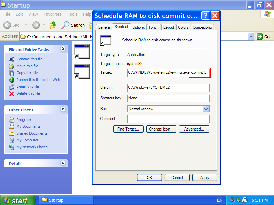274x205 pixels.
Task: Click the Rename this file icon
Action: [x=12, y=59]
